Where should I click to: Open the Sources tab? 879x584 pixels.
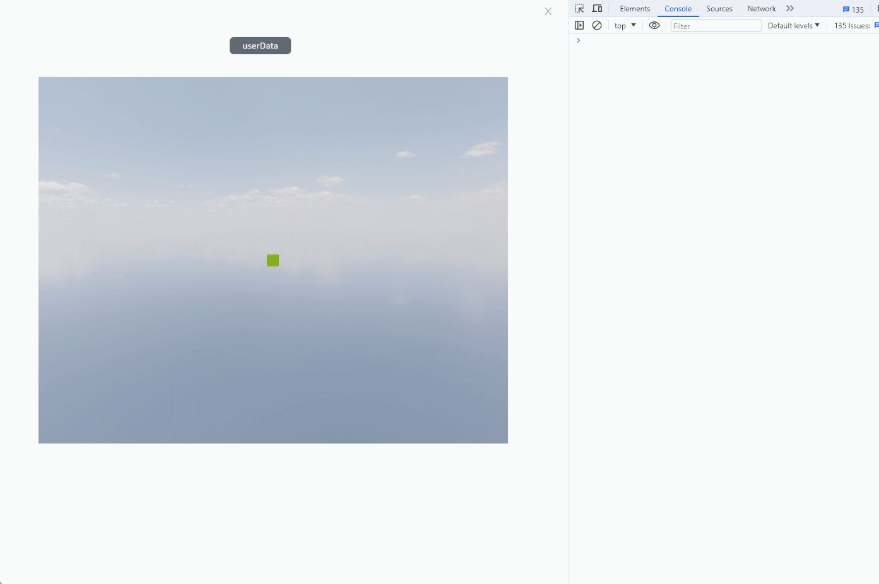pyautogui.click(x=719, y=9)
